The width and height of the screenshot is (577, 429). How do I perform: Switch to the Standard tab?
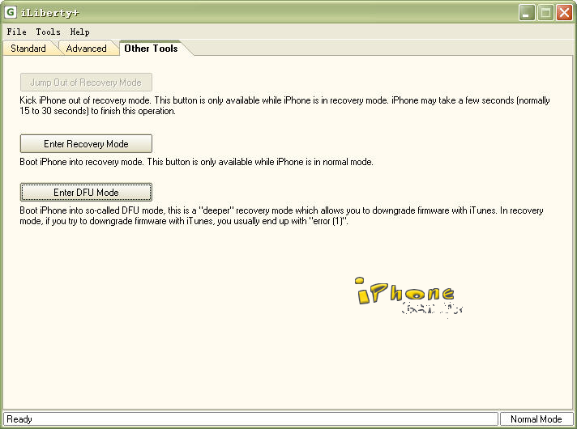pos(28,49)
